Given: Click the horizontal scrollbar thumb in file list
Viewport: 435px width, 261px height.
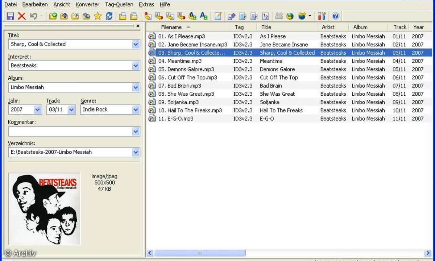Looking at the screenshot, I should point(200,253).
